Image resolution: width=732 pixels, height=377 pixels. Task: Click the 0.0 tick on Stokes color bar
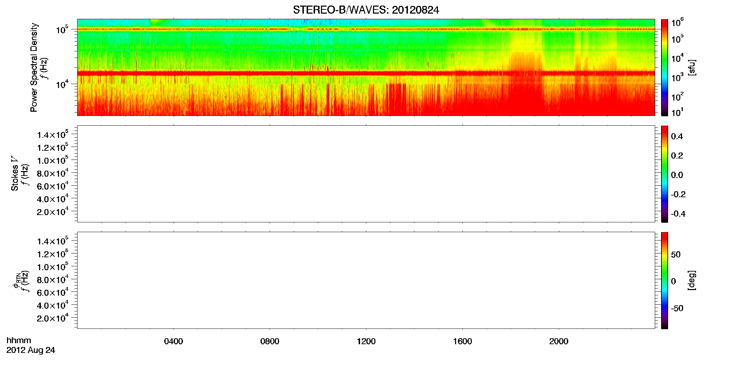tap(677, 175)
